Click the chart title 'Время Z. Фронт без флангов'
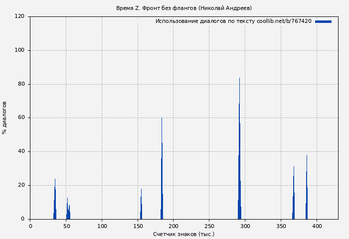Viewport: 349px width, 239px height. [183, 8]
